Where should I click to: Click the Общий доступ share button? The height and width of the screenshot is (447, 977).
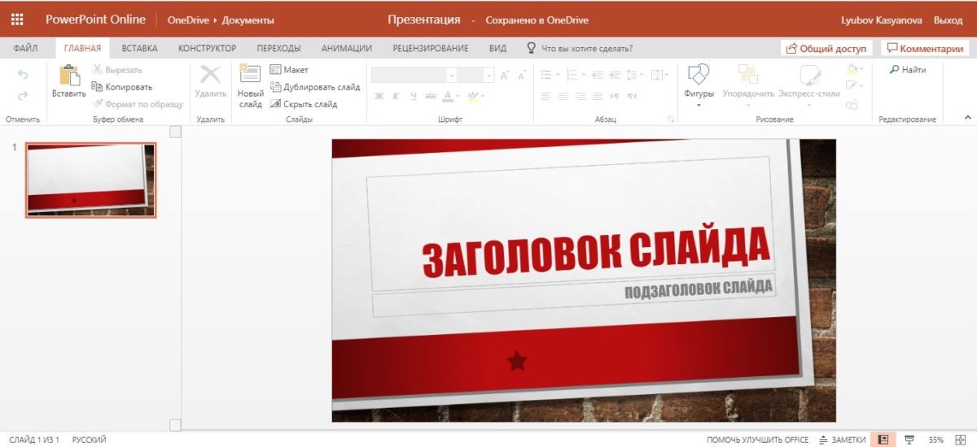[x=826, y=49]
